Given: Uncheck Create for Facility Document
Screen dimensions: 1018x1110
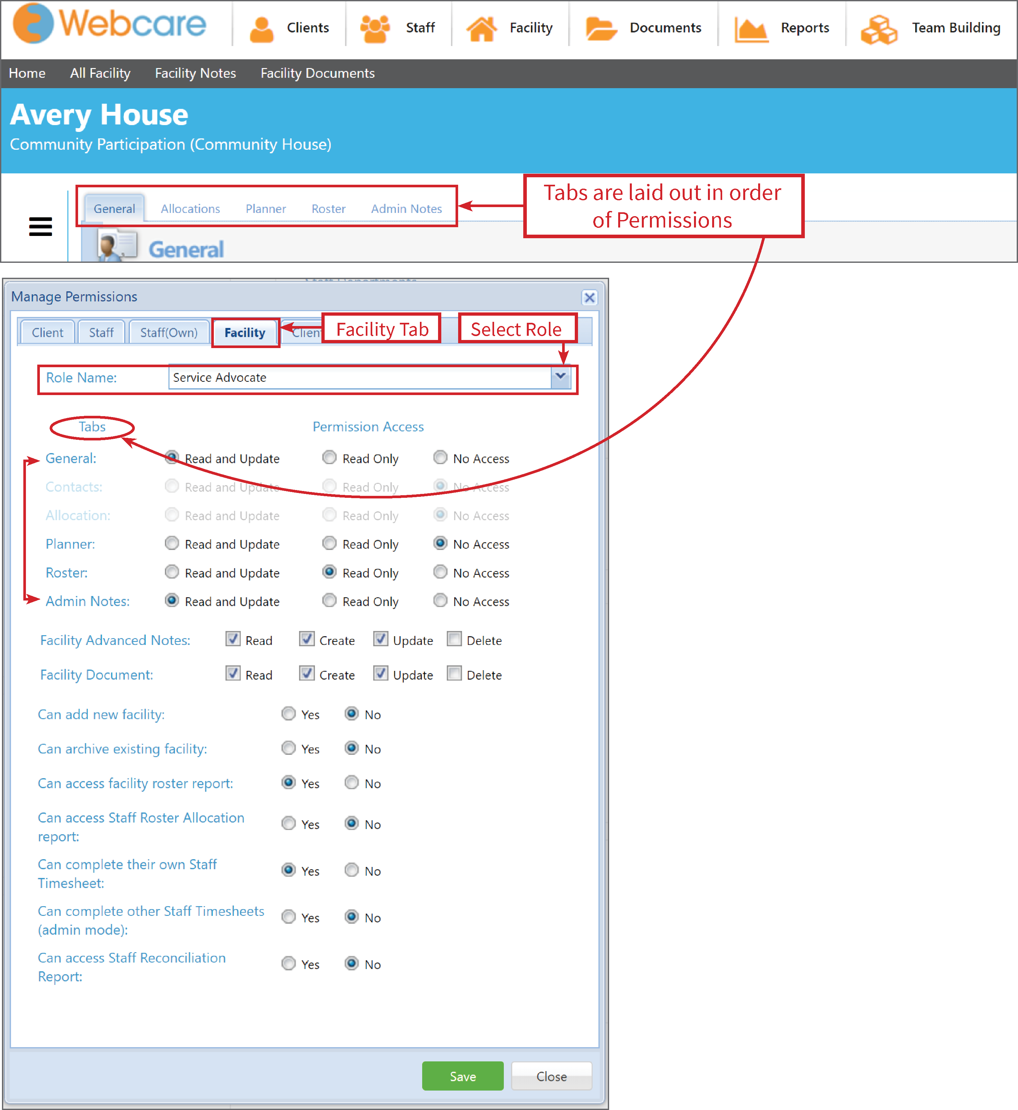Looking at the screenshot, I should tap(307, 673).
